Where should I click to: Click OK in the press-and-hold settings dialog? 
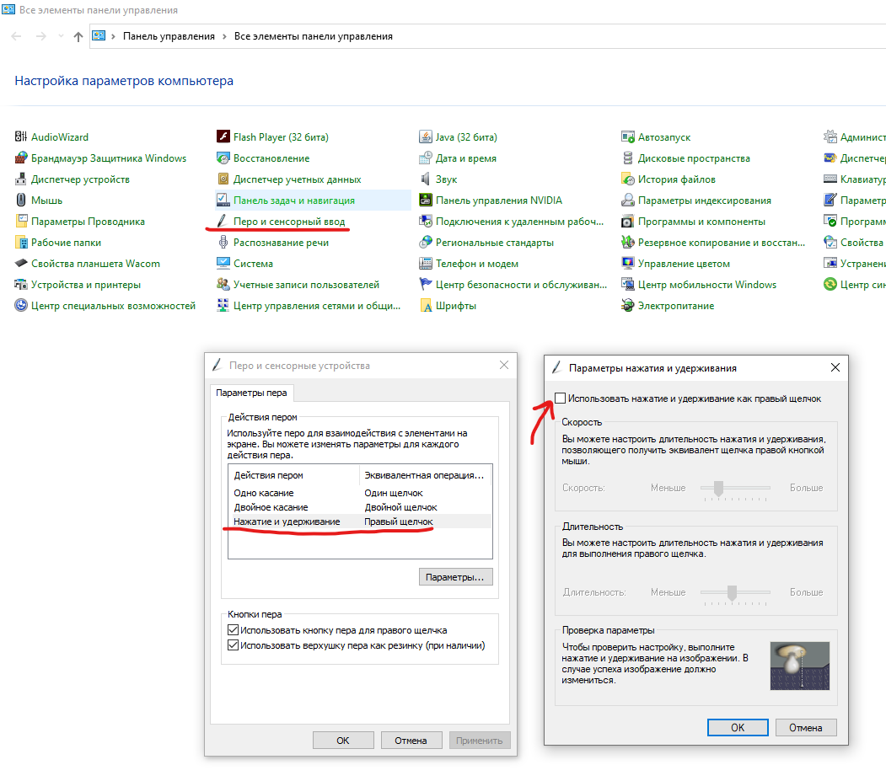click(x=737, y=727)
